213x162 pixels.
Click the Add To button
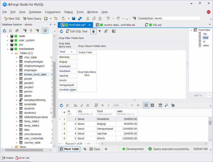(198, 95)
